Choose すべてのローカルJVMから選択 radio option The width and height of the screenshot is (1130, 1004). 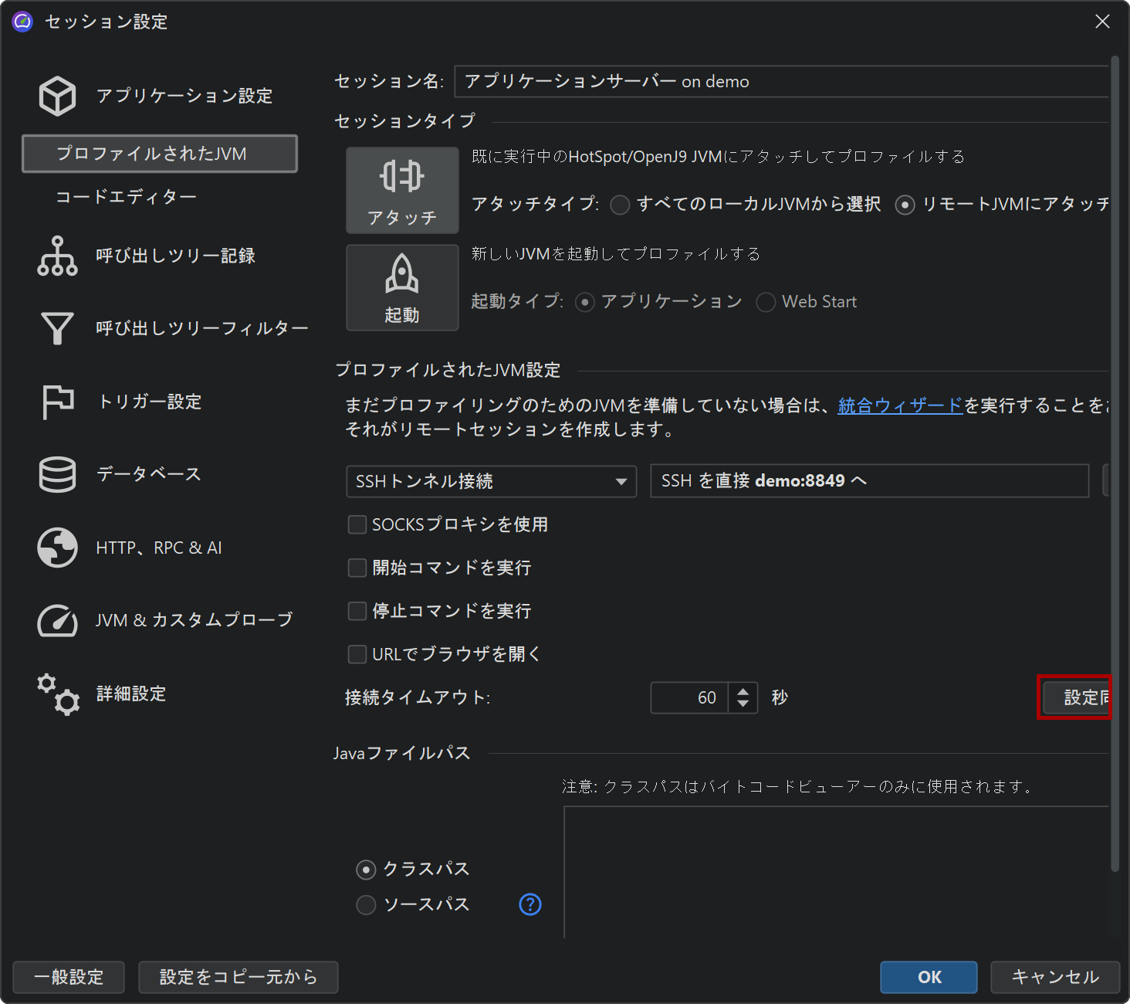point(620,205)
